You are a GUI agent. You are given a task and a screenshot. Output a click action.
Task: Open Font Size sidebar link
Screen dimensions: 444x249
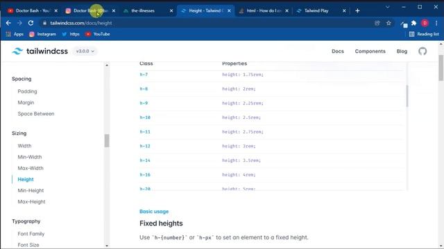click(28, 245)
